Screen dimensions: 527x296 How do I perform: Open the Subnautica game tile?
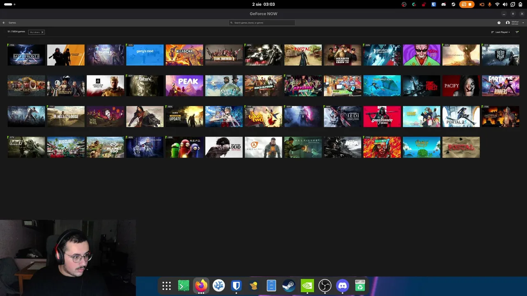382,86
